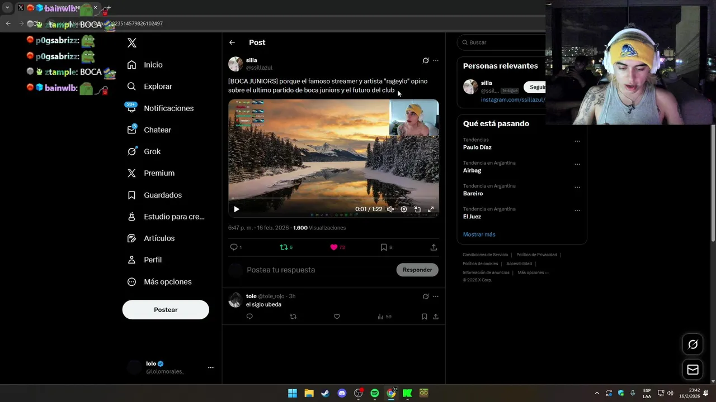Image resolution: width=716 pixels, height=402 pixels.
Task: Expand Más opciones menu
Action: click(159, 282)
